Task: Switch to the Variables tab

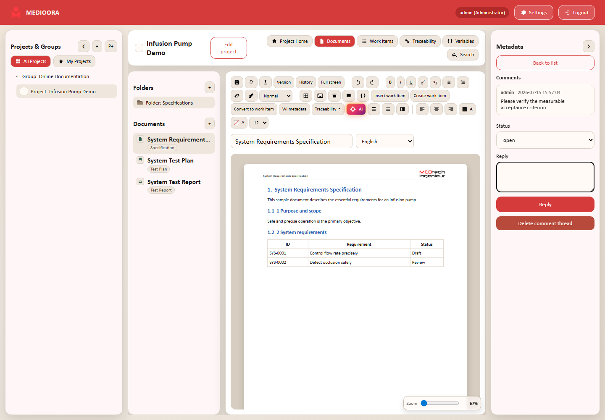Action: 460,41
